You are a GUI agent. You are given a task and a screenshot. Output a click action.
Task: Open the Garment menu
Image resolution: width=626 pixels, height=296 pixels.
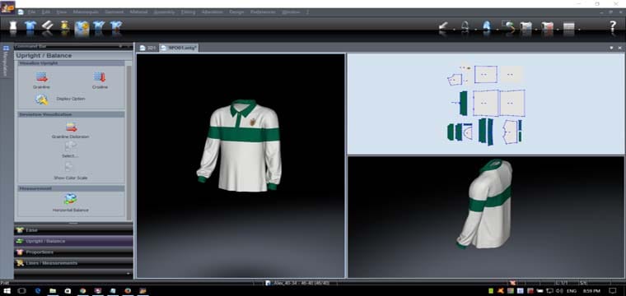click(114, 12)
